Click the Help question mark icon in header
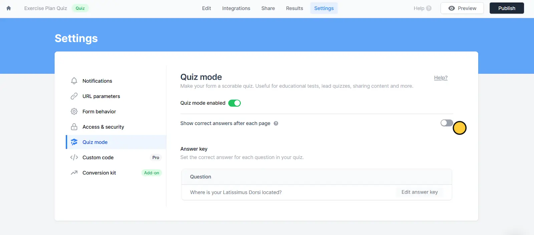The height and width of the screenshot is (235, 534). coord(429,8)
